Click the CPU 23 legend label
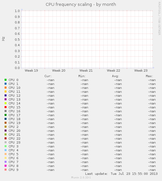 pyautogui.click(x=15, y=143)
